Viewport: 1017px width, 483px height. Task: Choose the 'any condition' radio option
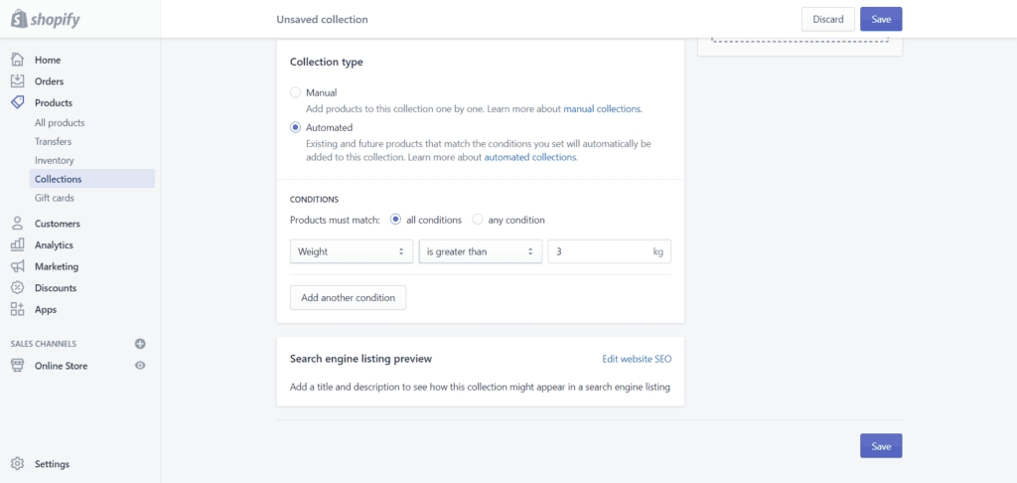click(x=478, y=220)
